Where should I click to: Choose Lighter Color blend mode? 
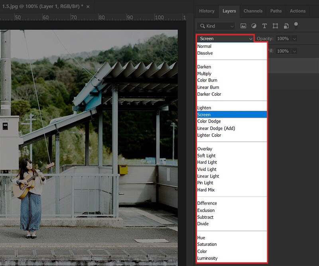coord(232,135)
